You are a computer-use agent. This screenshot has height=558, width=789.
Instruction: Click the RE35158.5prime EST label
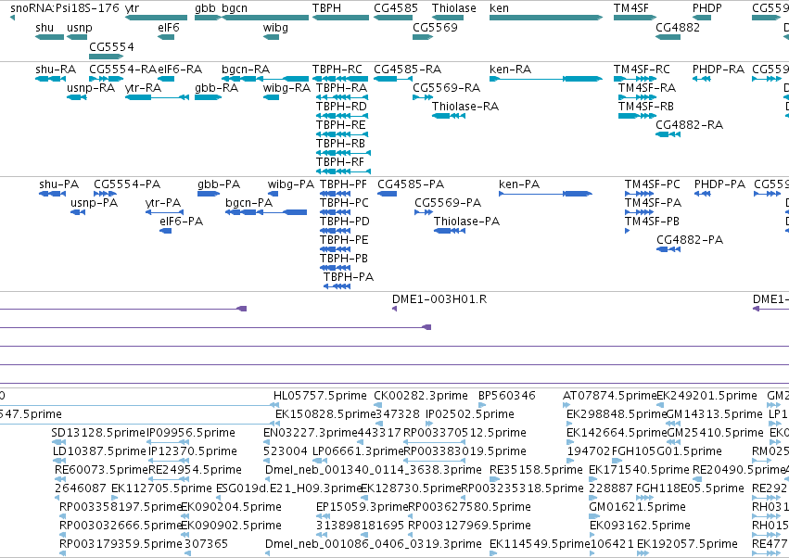pos(536,470)
